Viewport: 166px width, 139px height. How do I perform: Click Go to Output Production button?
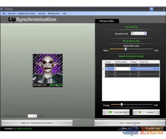(130, 123)
